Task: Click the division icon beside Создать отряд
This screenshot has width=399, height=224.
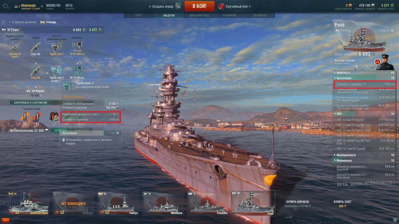Action: click(178, 6)
